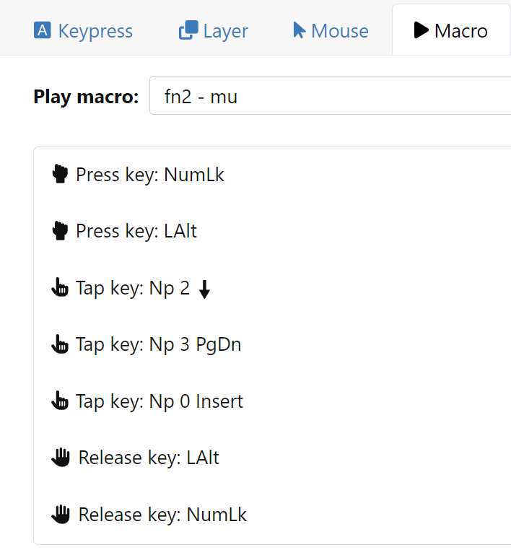Click the tap hand icon for Np 3 PgDn
This screenshot has width=511, height=550.
pos(60,344)
